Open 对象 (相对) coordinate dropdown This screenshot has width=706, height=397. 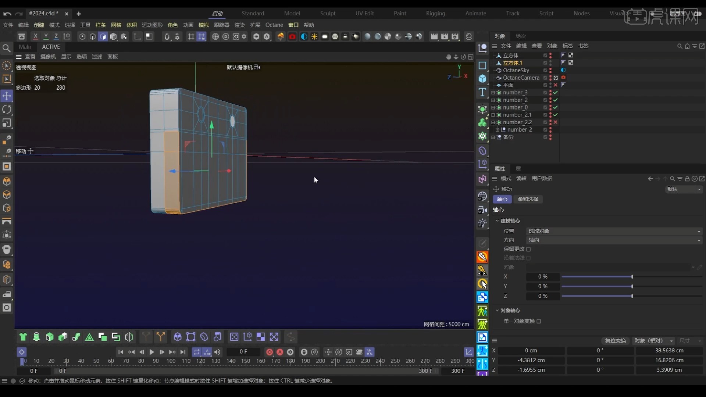tap(653, 341)
